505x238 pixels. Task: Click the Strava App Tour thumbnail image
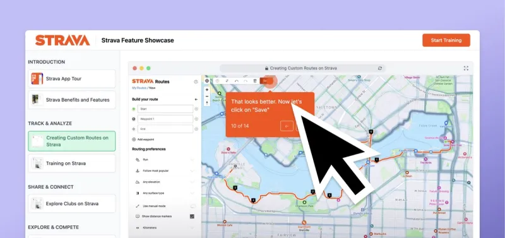click(37, 78)
